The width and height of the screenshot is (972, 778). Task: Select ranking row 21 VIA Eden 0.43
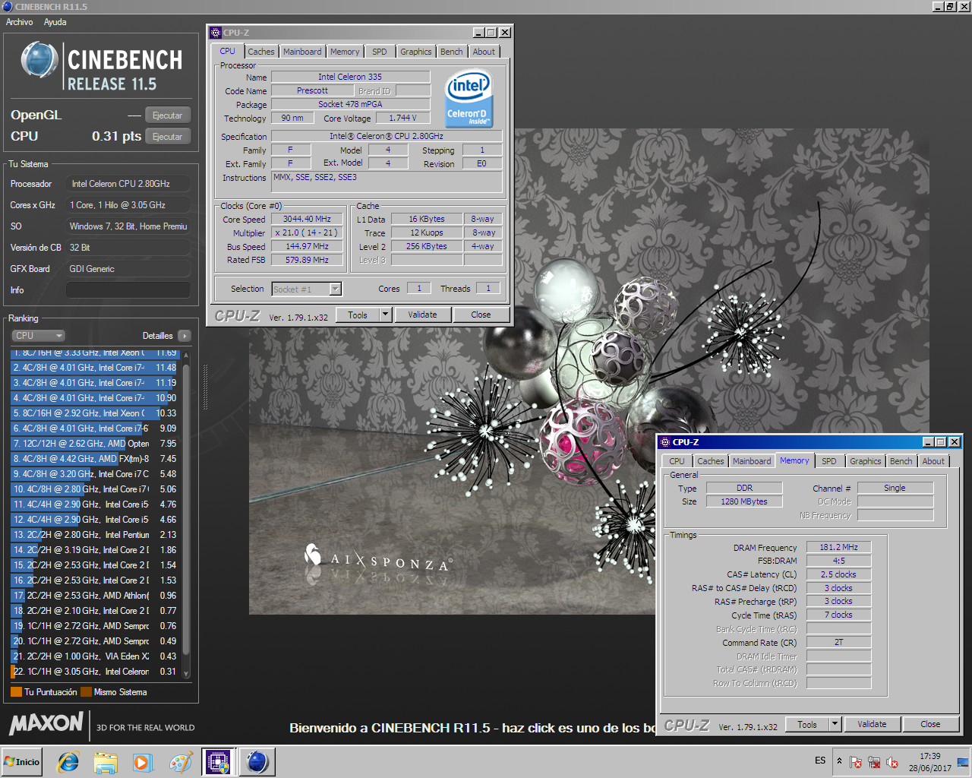(x=95, y=656)
